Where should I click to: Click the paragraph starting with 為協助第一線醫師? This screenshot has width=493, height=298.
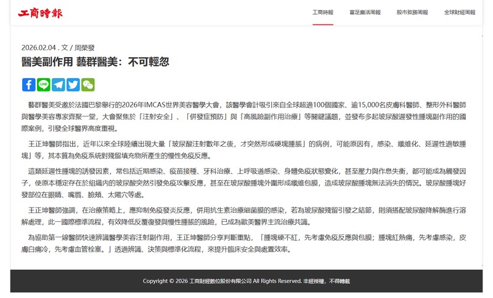(x=246, y=243)
